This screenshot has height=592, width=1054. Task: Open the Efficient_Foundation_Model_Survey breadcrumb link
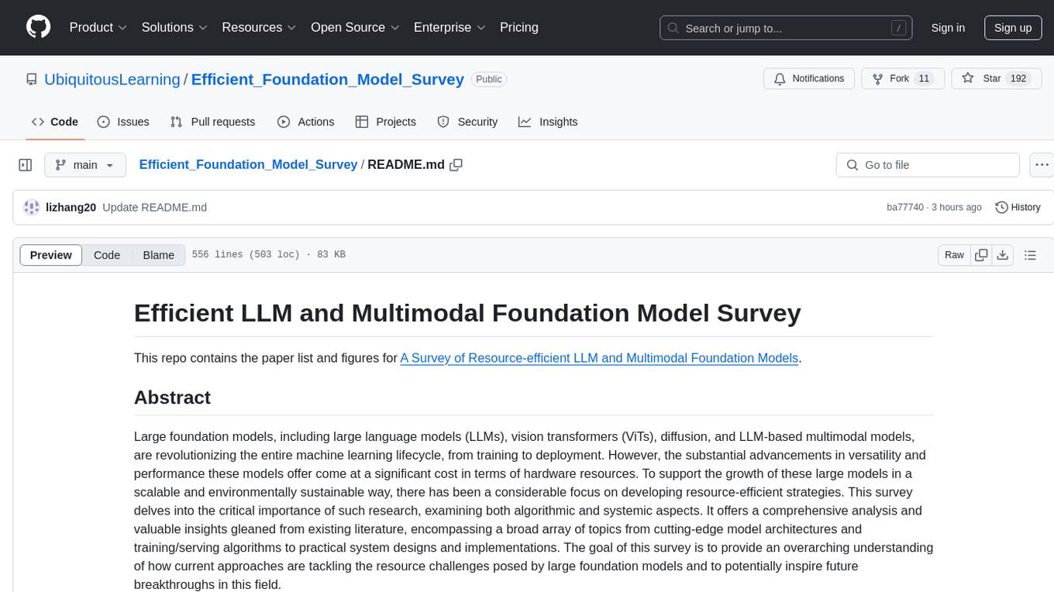click(248, 164)
